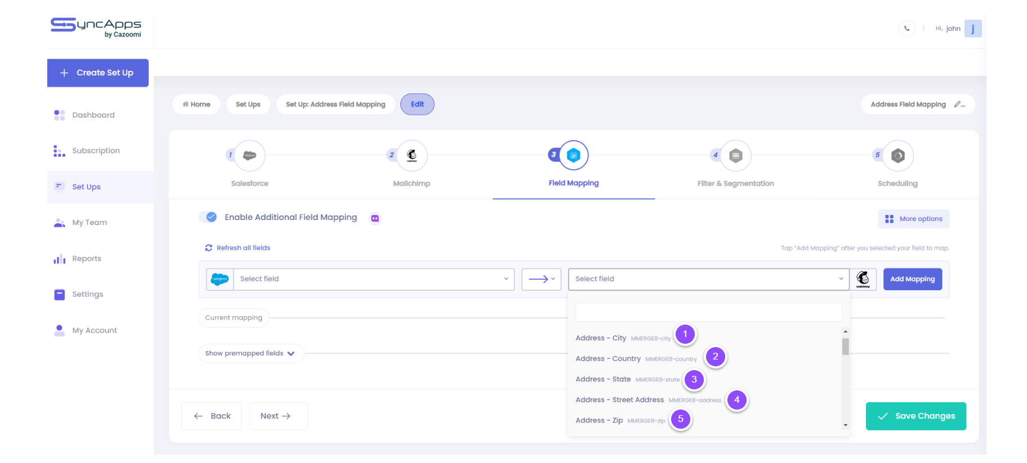Open the john user avatar menu
This screenshot has height=463, width=1027.
coord(973,28)
